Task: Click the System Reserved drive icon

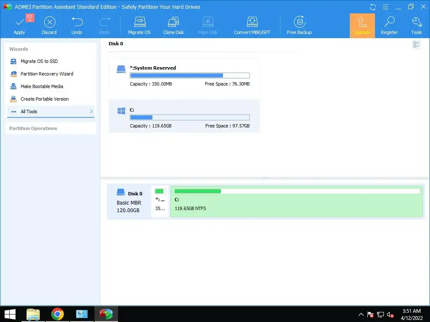Action: pyautogui.click(x=121, y=69)
